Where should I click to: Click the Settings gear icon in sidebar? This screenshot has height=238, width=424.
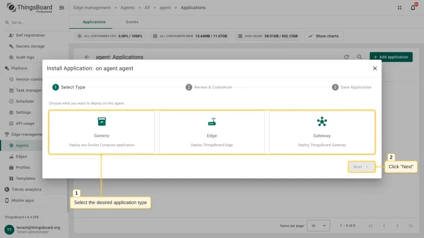pyautogui.click(x=11, y=112)
